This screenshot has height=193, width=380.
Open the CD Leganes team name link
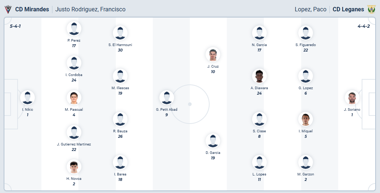(x=348, y=10)
